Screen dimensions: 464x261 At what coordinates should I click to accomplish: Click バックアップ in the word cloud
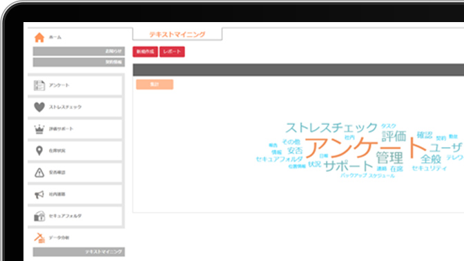click(x=354, y=175)
